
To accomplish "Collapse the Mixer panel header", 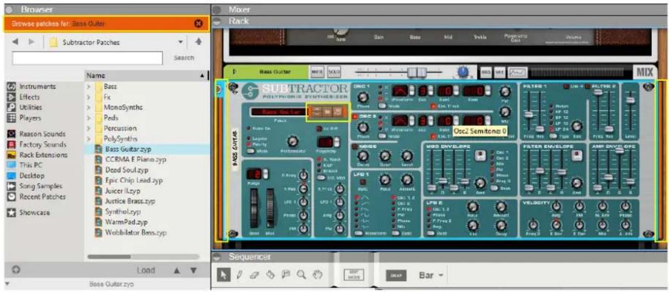I will 217,9.
